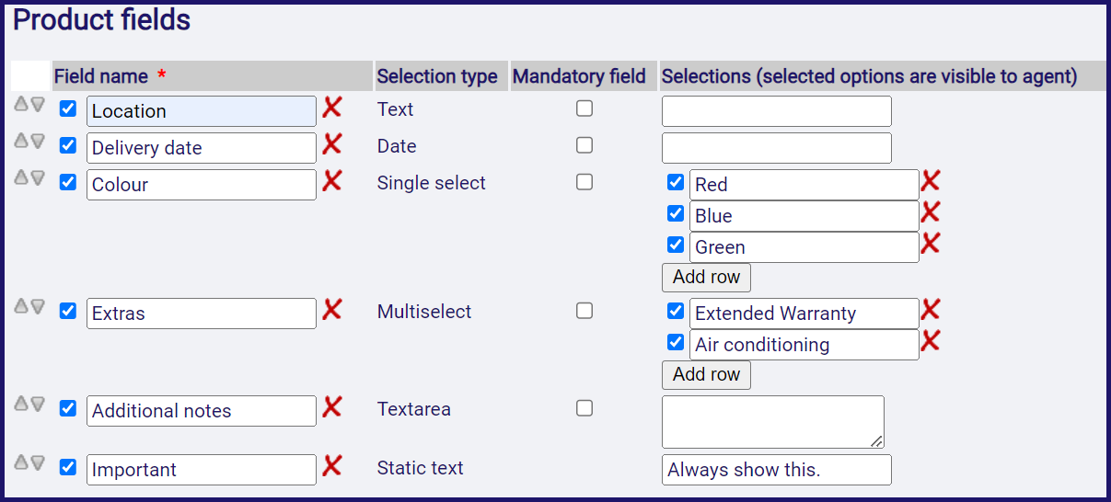The width and height of the screenshot is (1111, 502).
Task: Remove the Important static text field
Action: click(x=332, y=466)
